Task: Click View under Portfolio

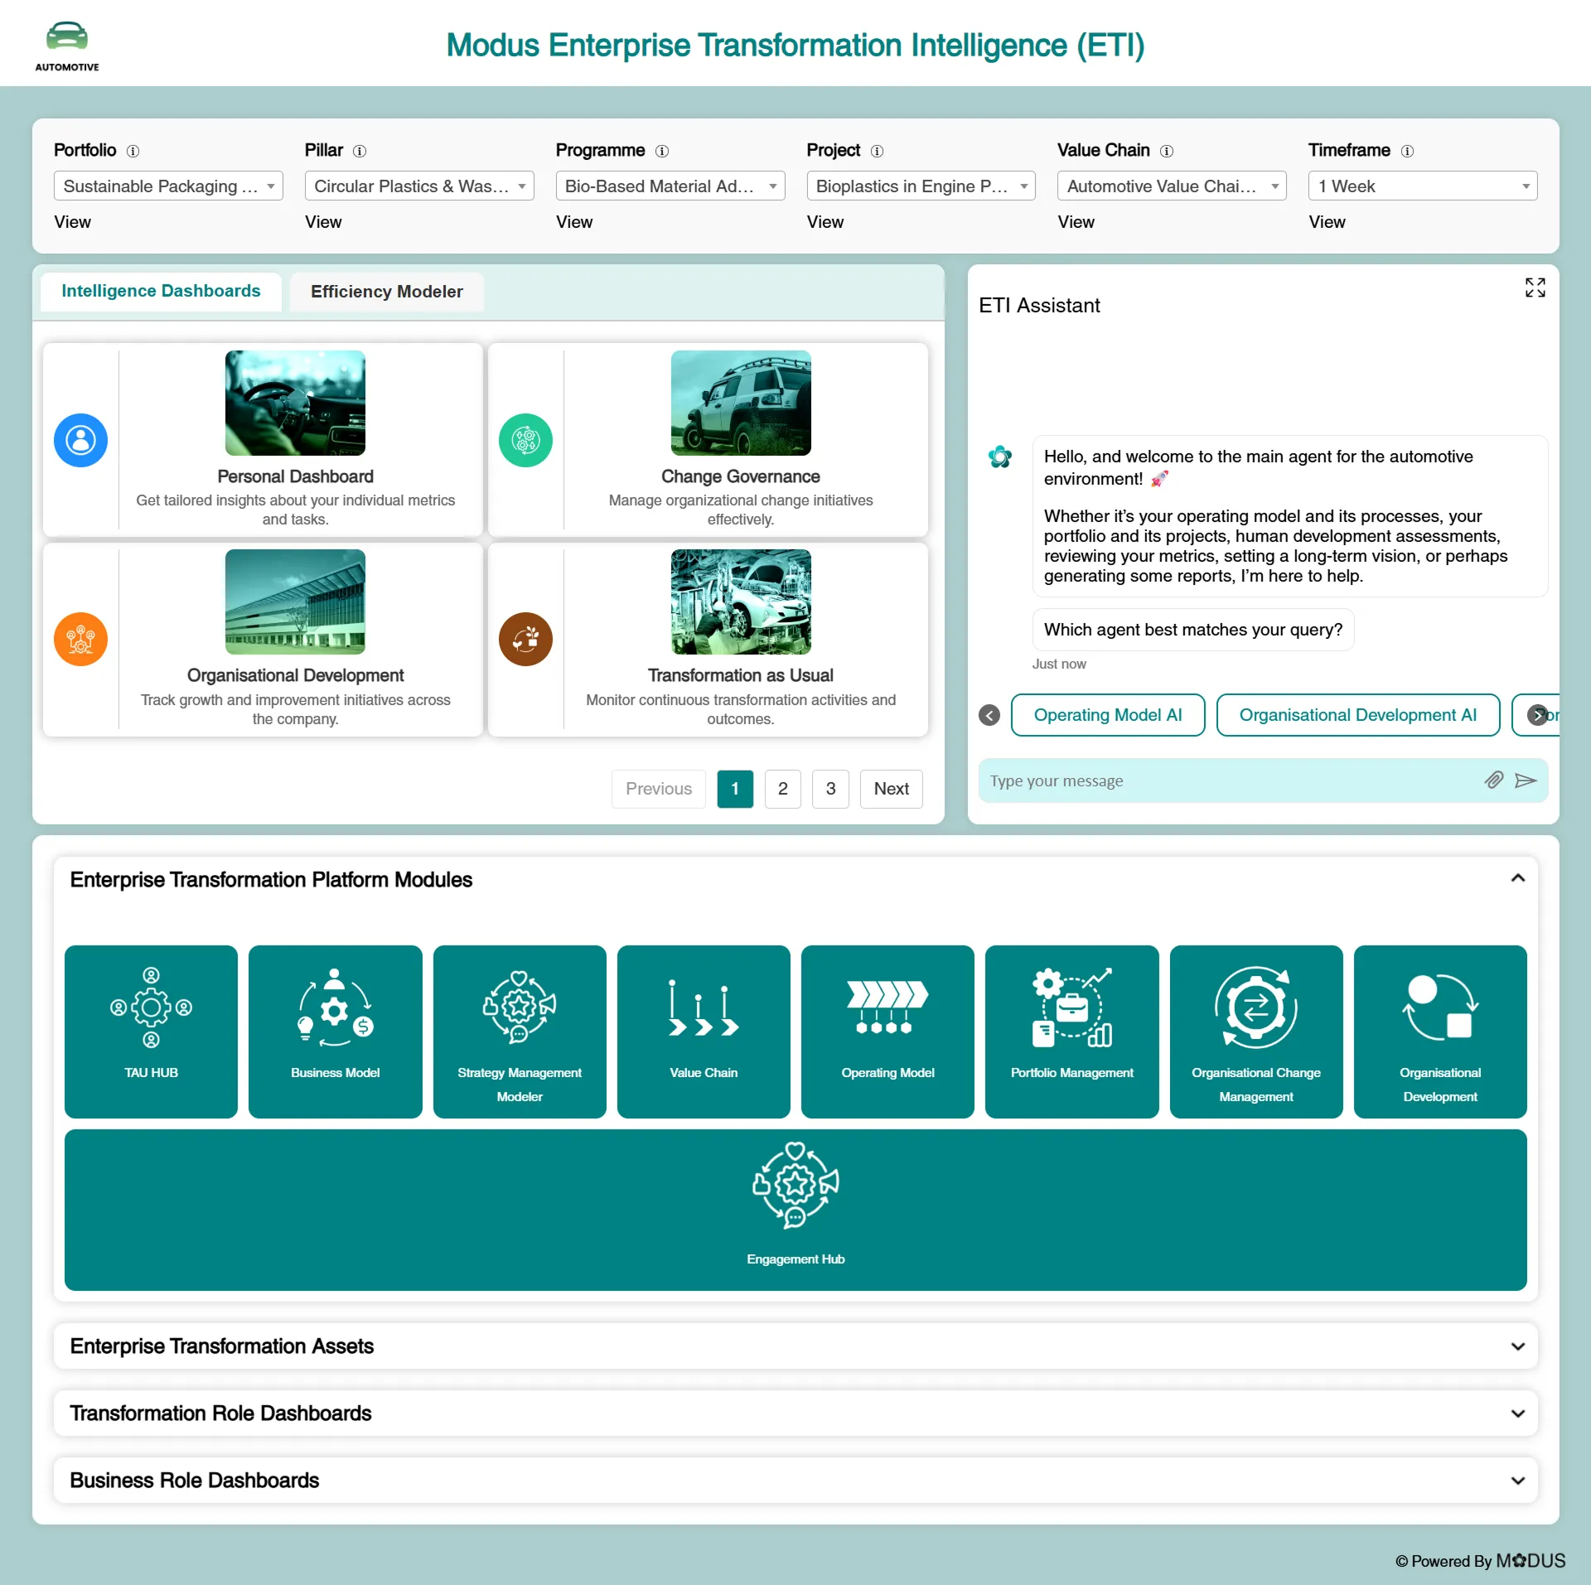Action: (x=72, y=222)
